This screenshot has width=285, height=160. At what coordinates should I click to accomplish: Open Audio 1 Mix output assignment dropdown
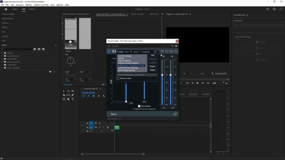[x=71, y=55]
